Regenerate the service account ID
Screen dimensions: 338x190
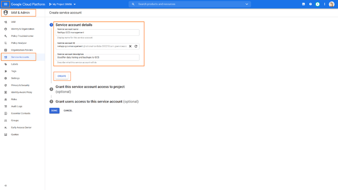point(136,46)
